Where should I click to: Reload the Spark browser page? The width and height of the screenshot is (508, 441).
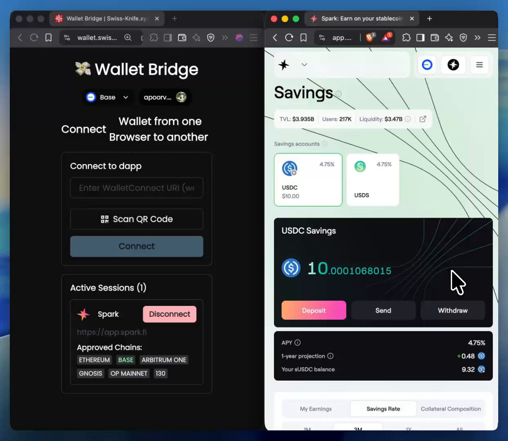pyautogui.click(x=289, y=38)
